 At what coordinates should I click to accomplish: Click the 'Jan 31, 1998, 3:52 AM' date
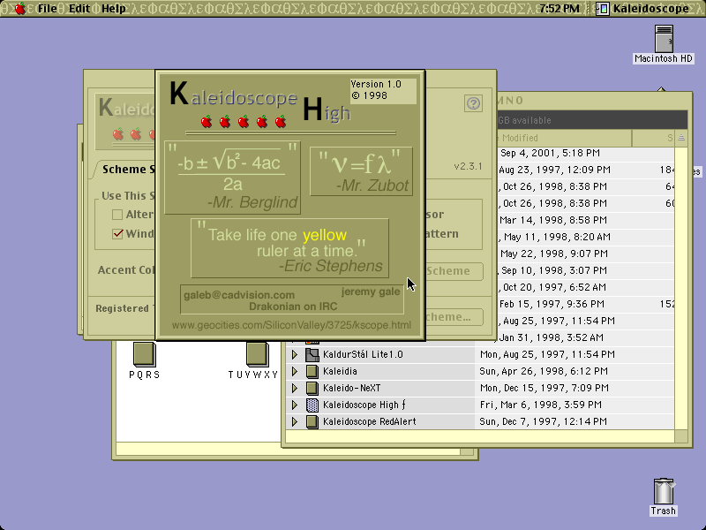[x=551, y=337]
